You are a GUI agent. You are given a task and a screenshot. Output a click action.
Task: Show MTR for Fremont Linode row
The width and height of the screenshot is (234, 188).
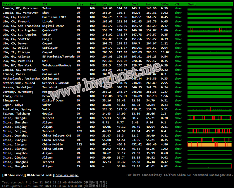pyautogui.click(x=178, y=22)
